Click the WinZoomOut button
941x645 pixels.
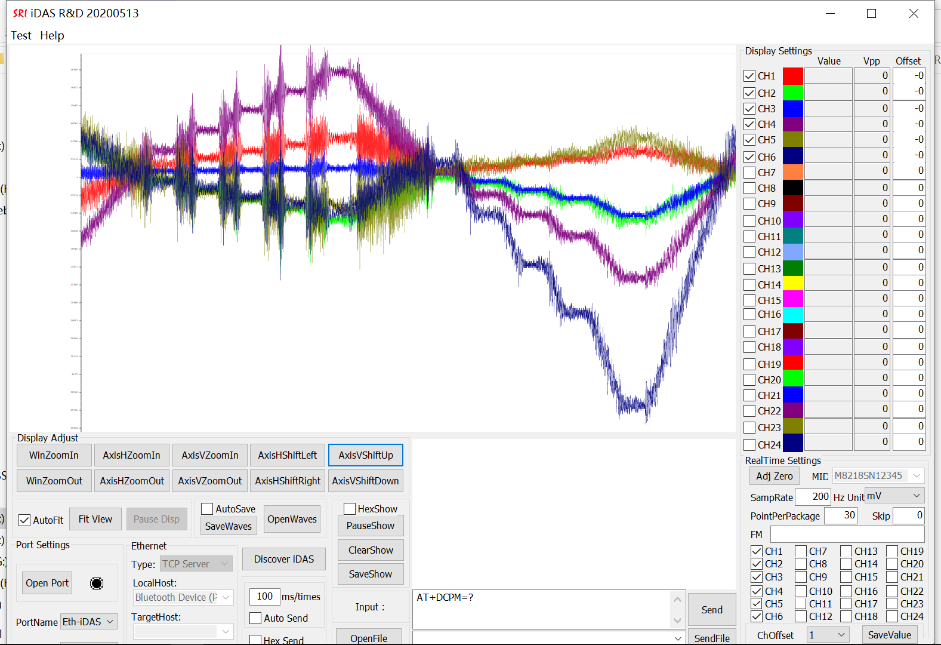click(x=54, y=481)
